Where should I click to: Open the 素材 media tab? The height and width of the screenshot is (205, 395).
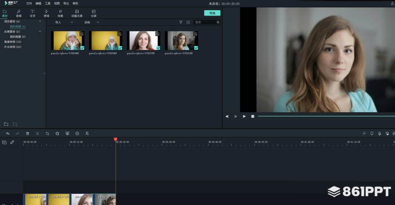click(x=5, y=13)
